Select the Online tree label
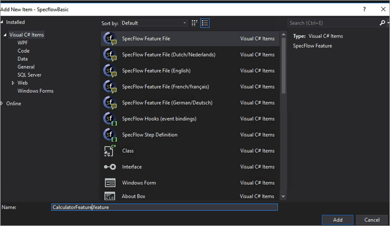390x226 pixels. (x=13, y=104)
